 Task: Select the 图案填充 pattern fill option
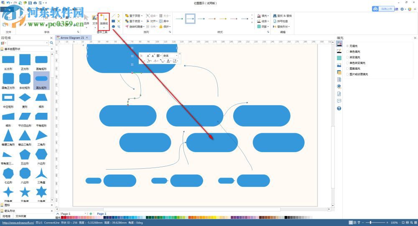coord(353,69)
